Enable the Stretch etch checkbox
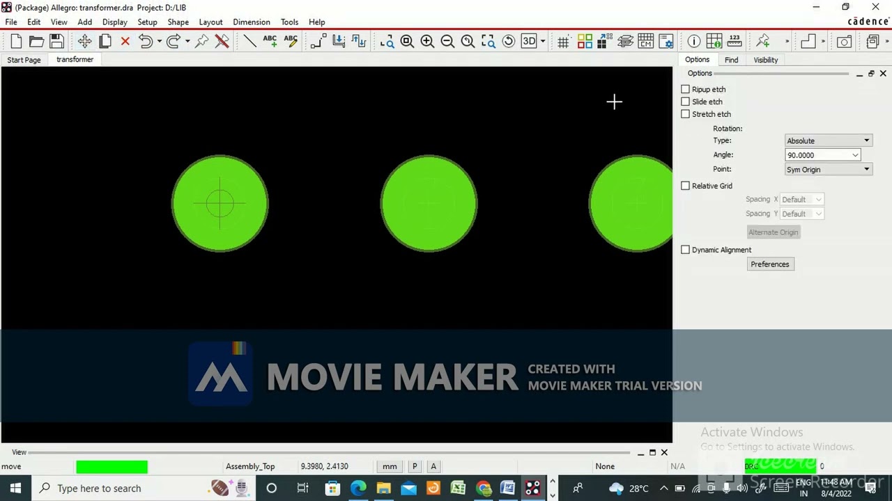The height and width of the screenshot is (501, 892). pos(686,114)
